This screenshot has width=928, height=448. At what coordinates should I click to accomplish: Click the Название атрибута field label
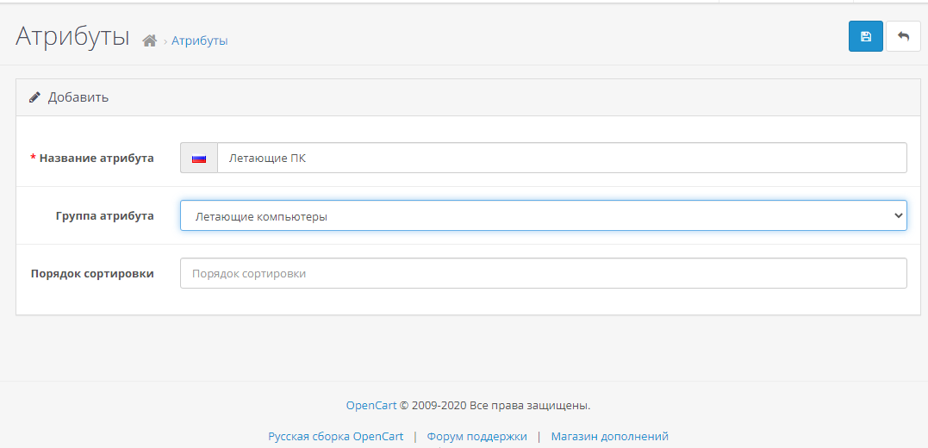tap(97, 159)
